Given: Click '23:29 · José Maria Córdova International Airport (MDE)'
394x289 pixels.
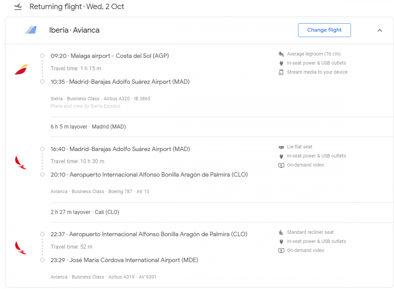Looking at the screenshot, I should 124,260.
